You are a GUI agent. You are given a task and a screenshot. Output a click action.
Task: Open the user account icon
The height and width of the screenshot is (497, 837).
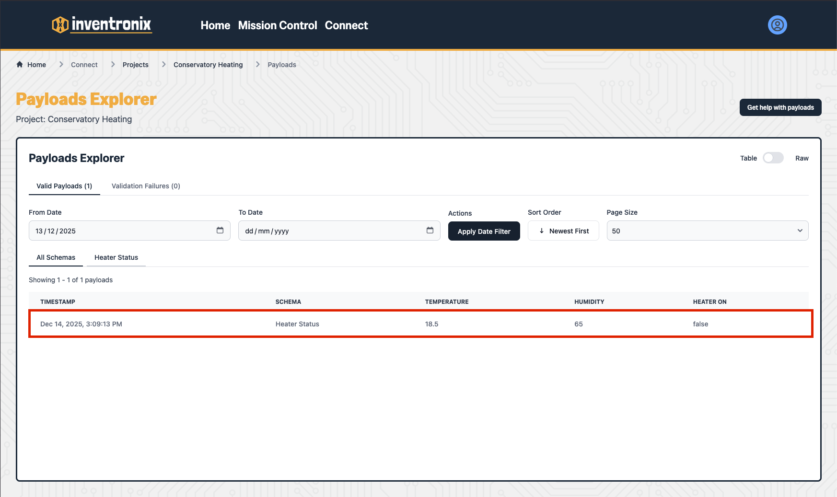pos(777,25)
